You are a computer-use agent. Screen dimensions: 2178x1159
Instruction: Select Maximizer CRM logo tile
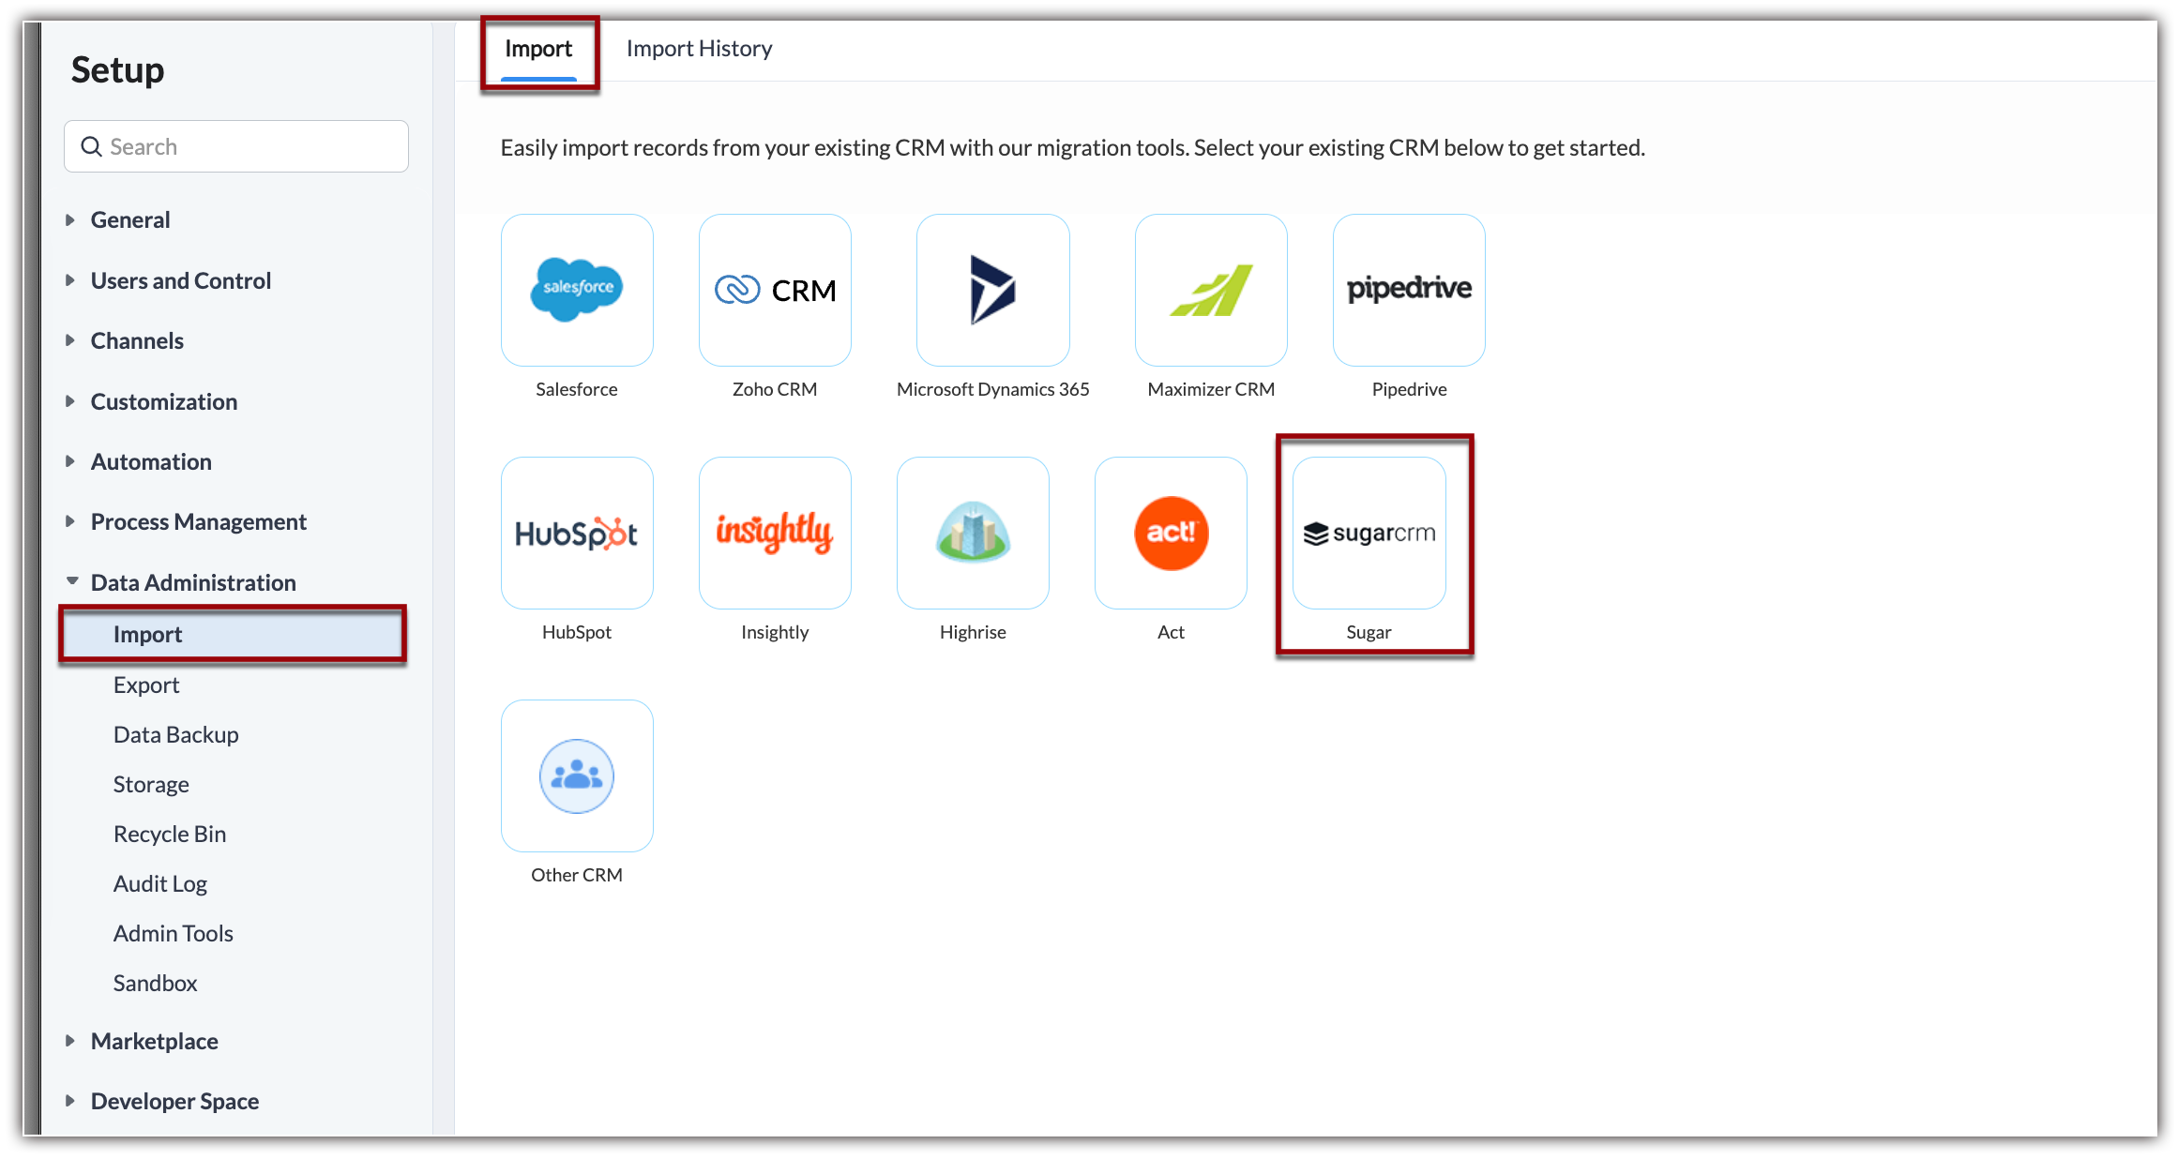click(x=1210, y=290)
